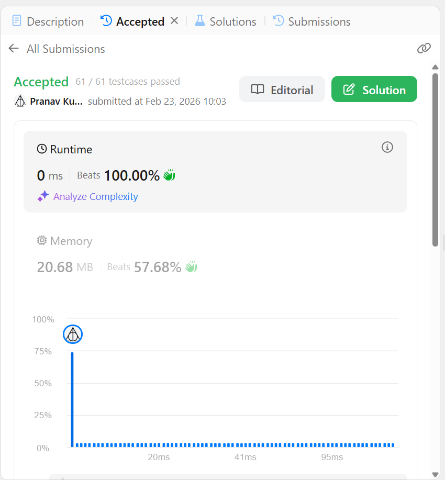The width and height of the screenshot is (445, 480).
Task: Click the Pranav Ku... user avatar icon
Action: pos(20,101)
